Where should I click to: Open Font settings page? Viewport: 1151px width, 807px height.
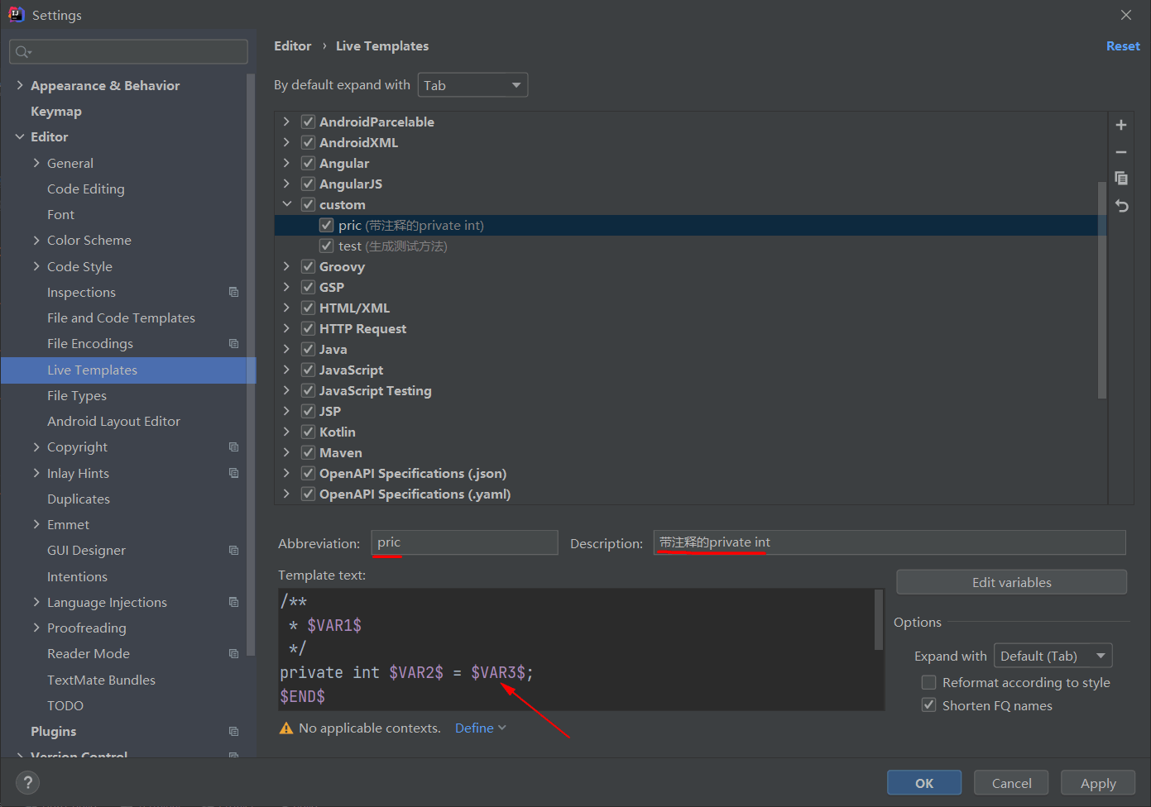(60, 214)
